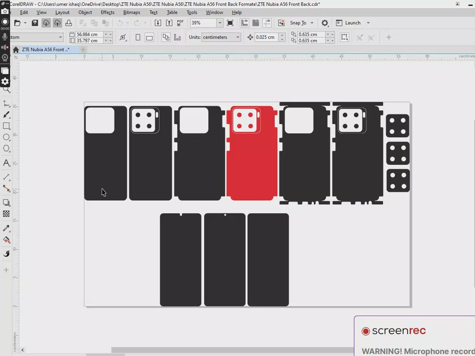Viewport: 475px width, 356px height.
Task: Toggle the Snap Off button
Action: pyautogui.click(x=281, y=23)
